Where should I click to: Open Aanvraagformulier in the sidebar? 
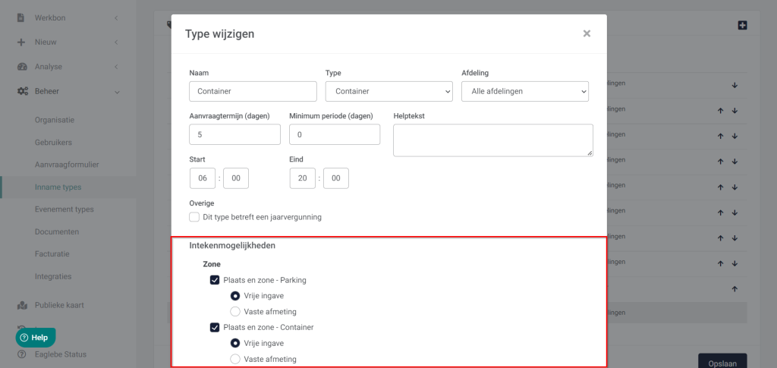tap(67, 165)
